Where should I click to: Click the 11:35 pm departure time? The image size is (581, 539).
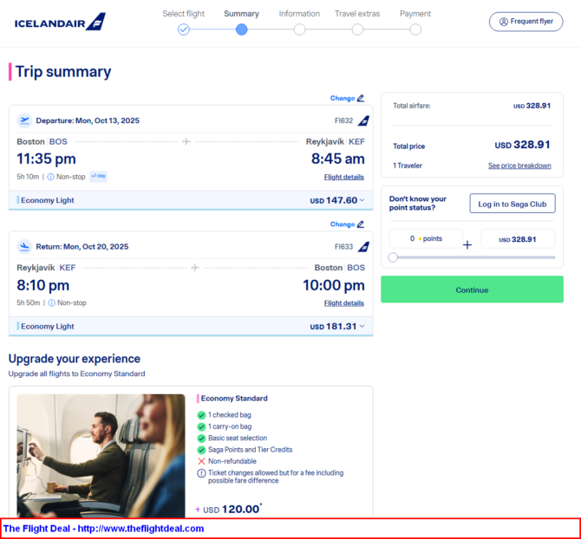pyautogui.click(x=46, y=159)
